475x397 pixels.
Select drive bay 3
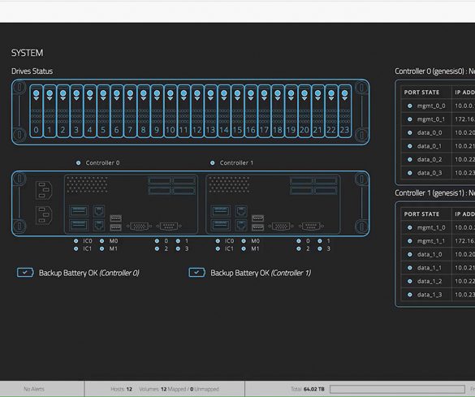pyautogui.click(x=76, y=111)
